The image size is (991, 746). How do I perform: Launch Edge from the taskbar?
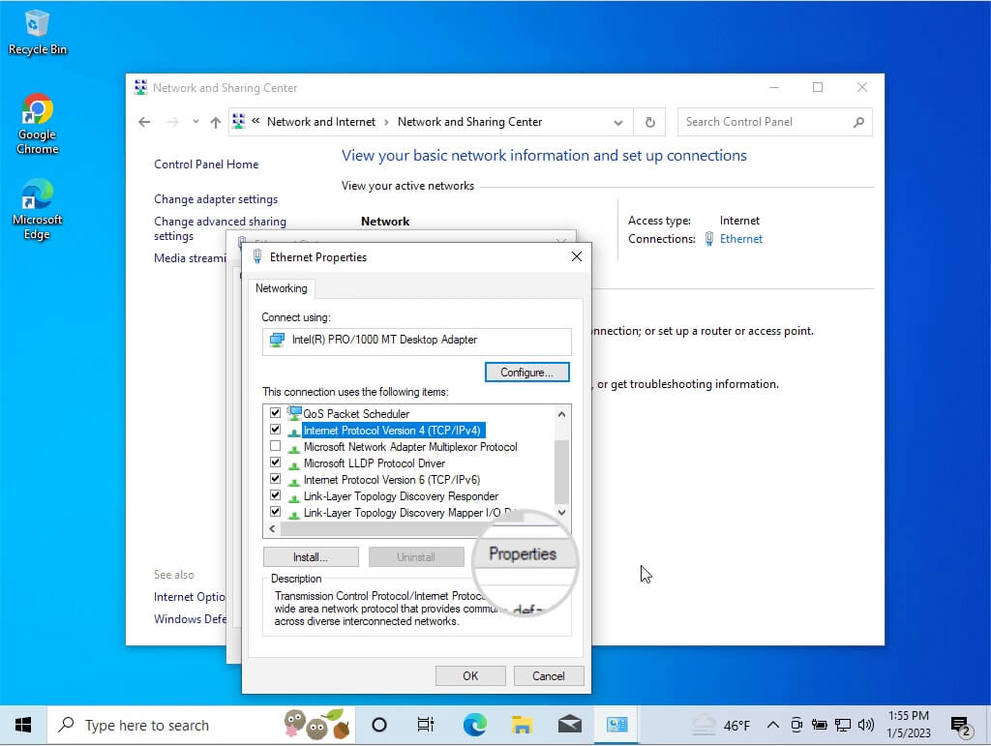click(474, 725)
